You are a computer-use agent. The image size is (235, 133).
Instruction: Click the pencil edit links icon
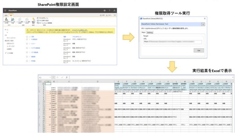click(6, 53)
